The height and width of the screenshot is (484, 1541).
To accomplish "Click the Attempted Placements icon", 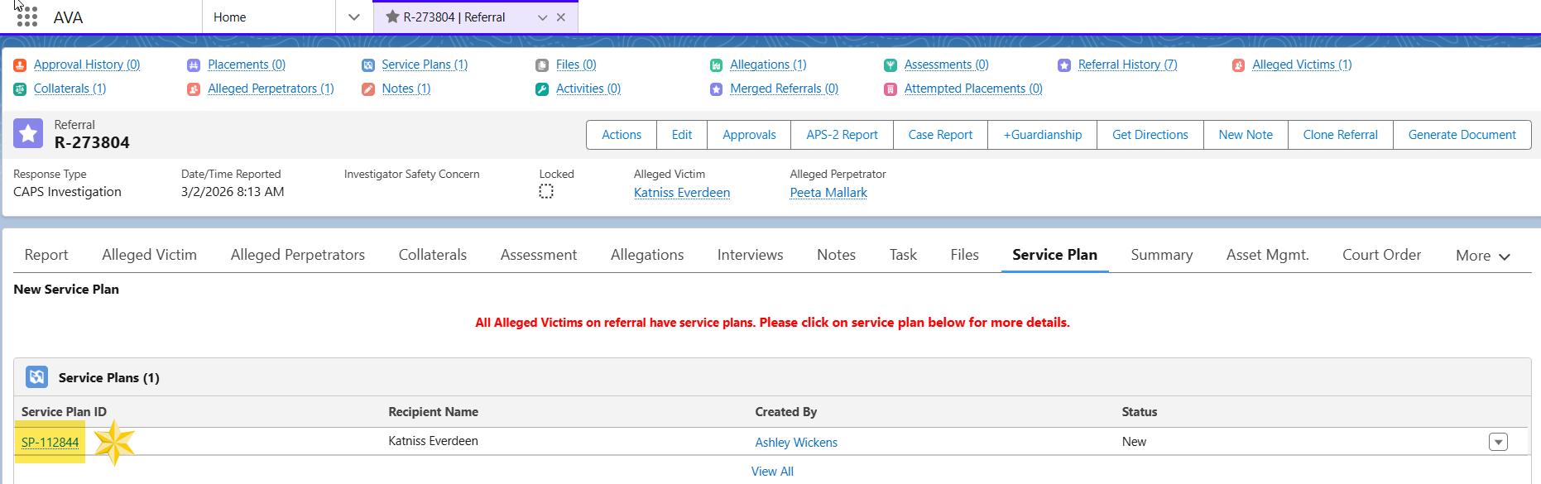I will click(891, 89).
